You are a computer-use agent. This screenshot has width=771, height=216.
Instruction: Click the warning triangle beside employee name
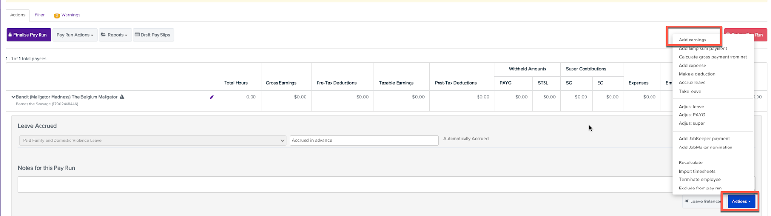[x=122, y=97]
